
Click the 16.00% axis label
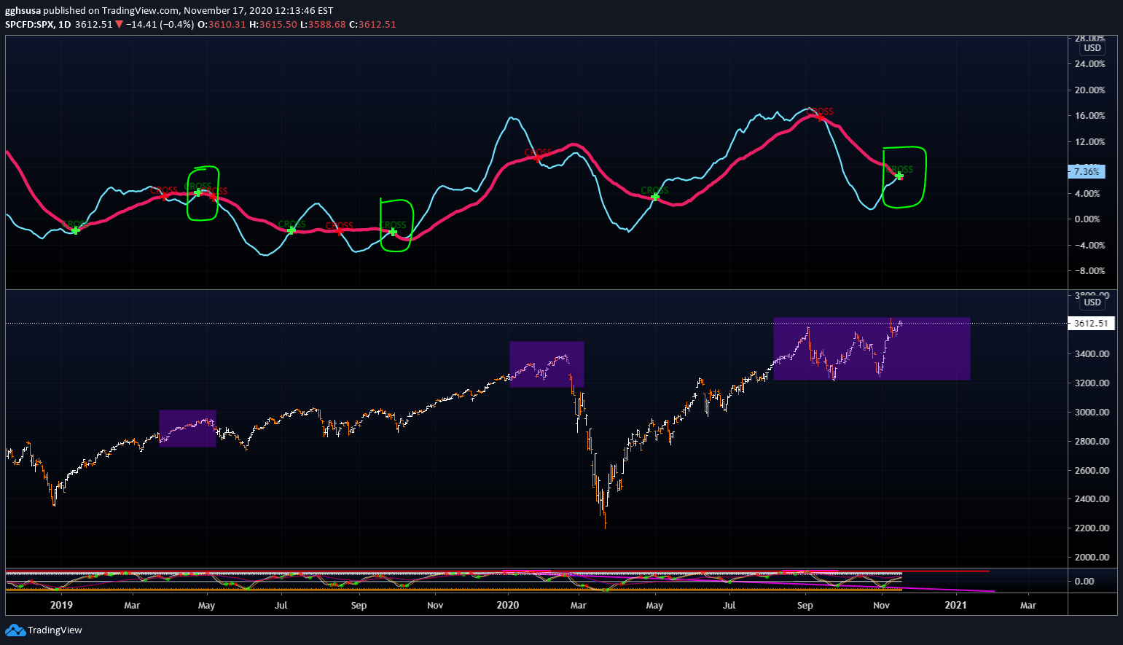coord(1090,116)
